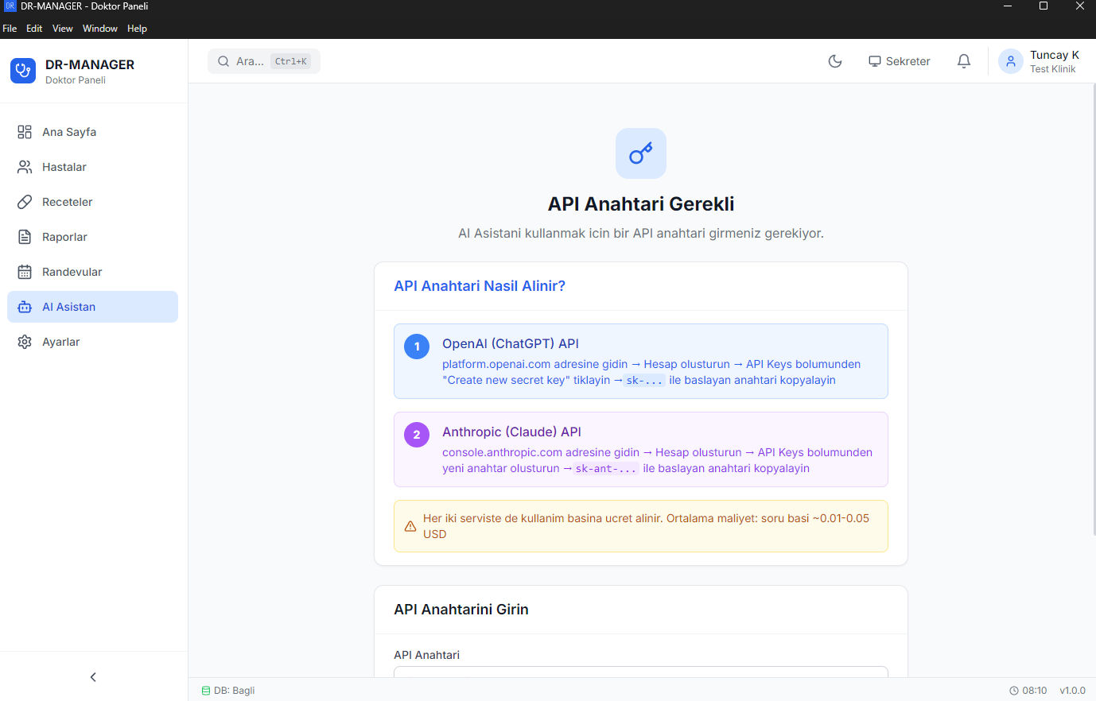Click the notification bell icon
Image resolution: width=1096 pixels, height=701 pixels.
tap(963, 61)
